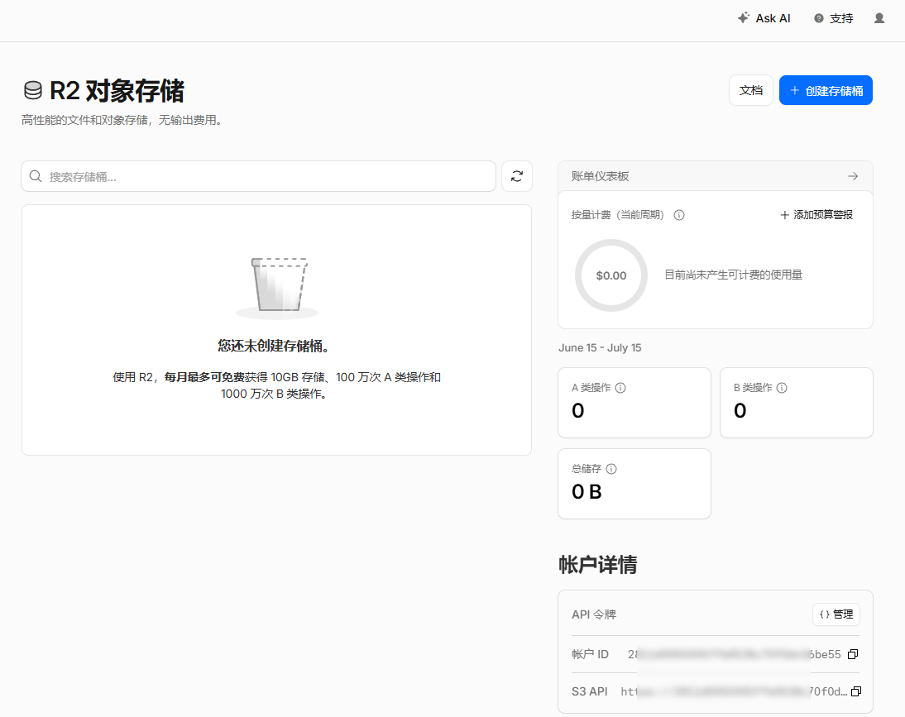This screenshot has height=717, width=905.
Task: Click the '您还未创建存储桶。' heading text
Action: click(274, 347)
